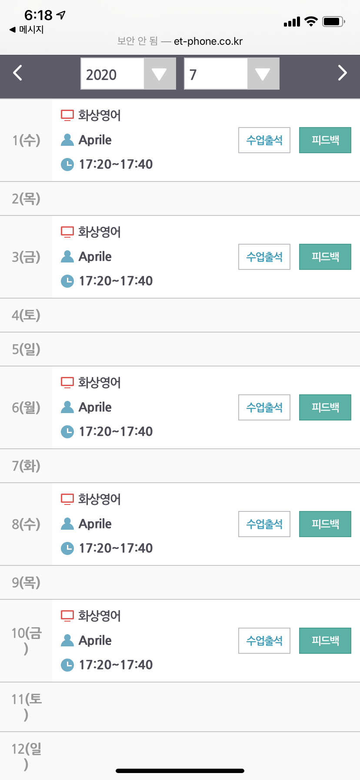Click 수업출석 for the July 8 class

click(264, 524)
